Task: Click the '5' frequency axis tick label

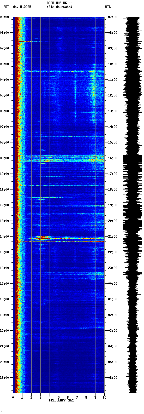Action: point(59,398)
